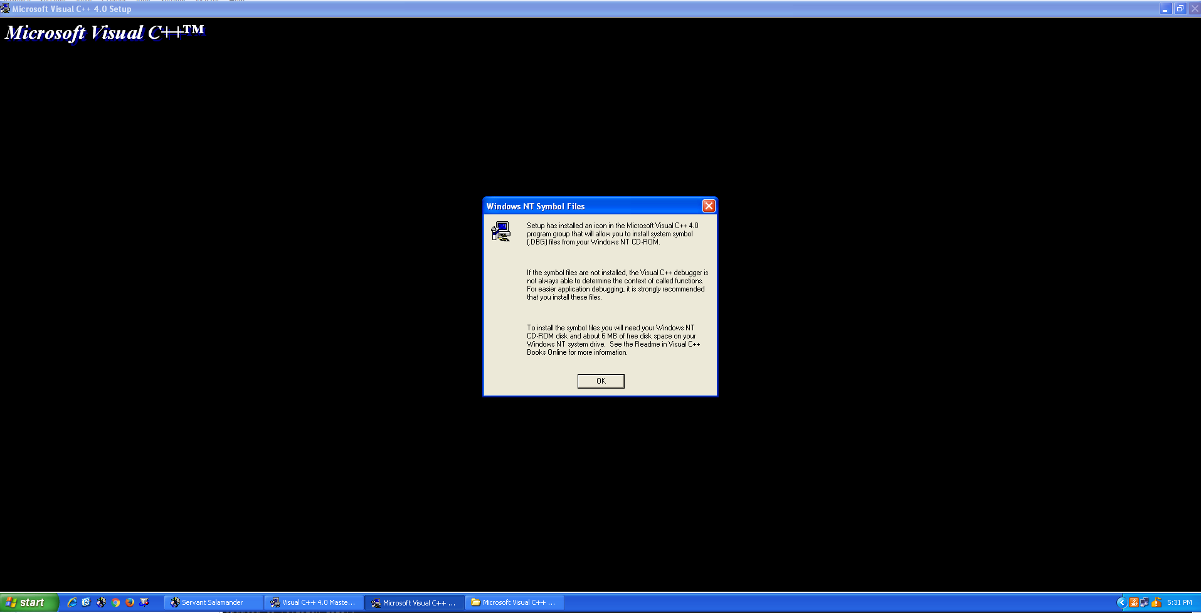Click the setup computer icon in the dialog

click(500, 232)
